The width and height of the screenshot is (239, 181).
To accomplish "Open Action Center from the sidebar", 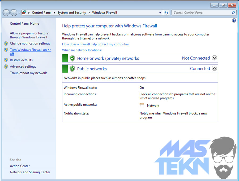I will 20,166.
